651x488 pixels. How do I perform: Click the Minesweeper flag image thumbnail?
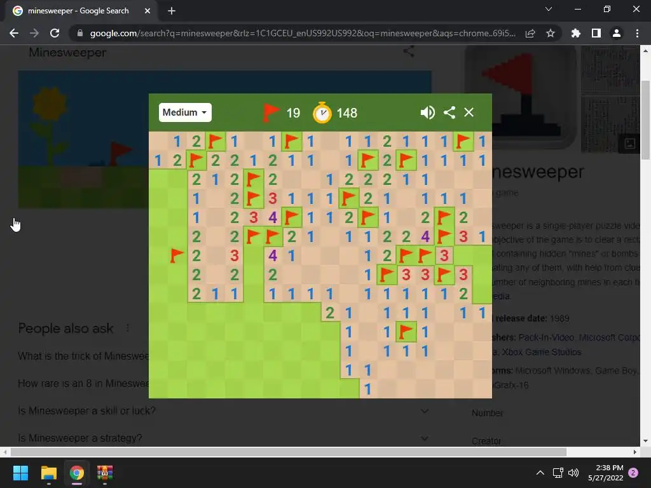(x=520, y=97)
